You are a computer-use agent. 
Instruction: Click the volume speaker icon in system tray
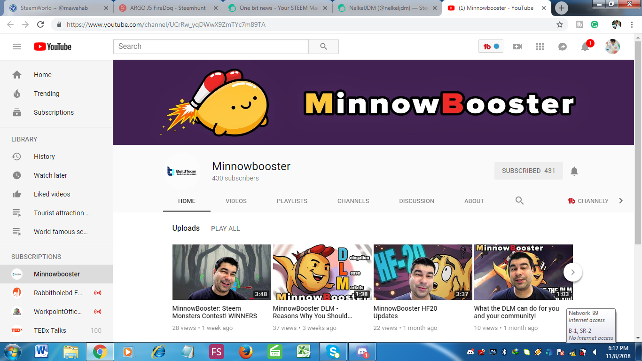pos(595,352)
